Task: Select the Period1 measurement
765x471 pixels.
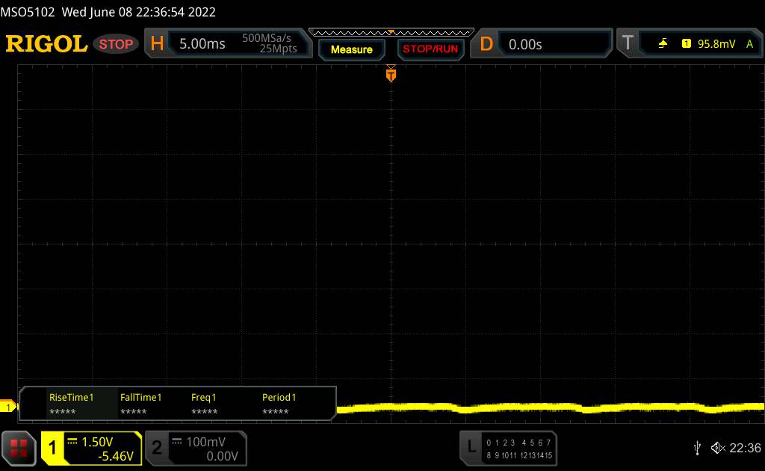Action: coord(279,404)
